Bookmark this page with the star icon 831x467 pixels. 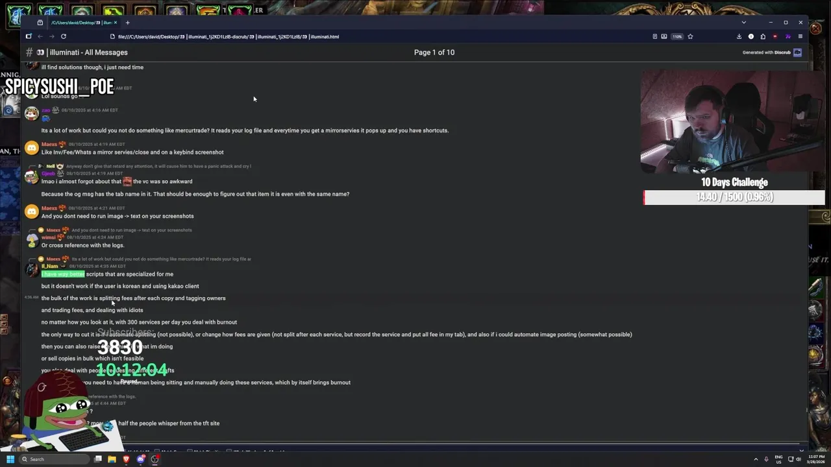[690, 36]
